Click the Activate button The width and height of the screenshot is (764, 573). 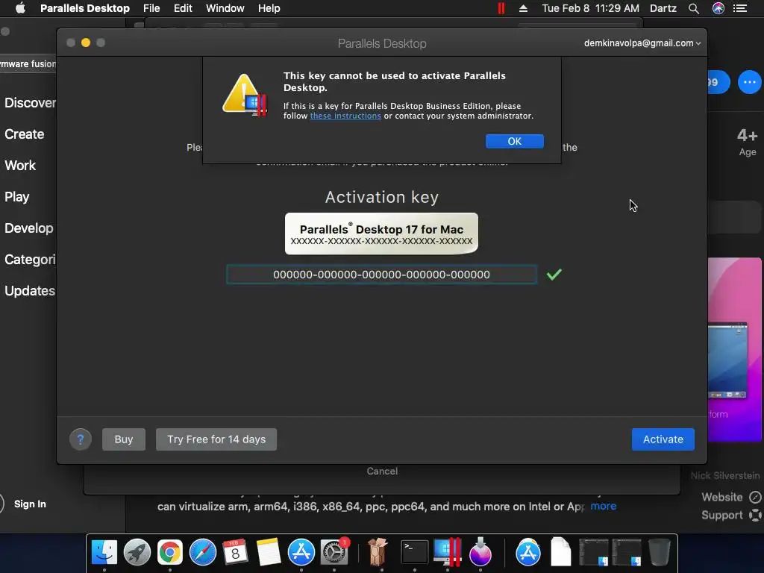coord(663,439)
